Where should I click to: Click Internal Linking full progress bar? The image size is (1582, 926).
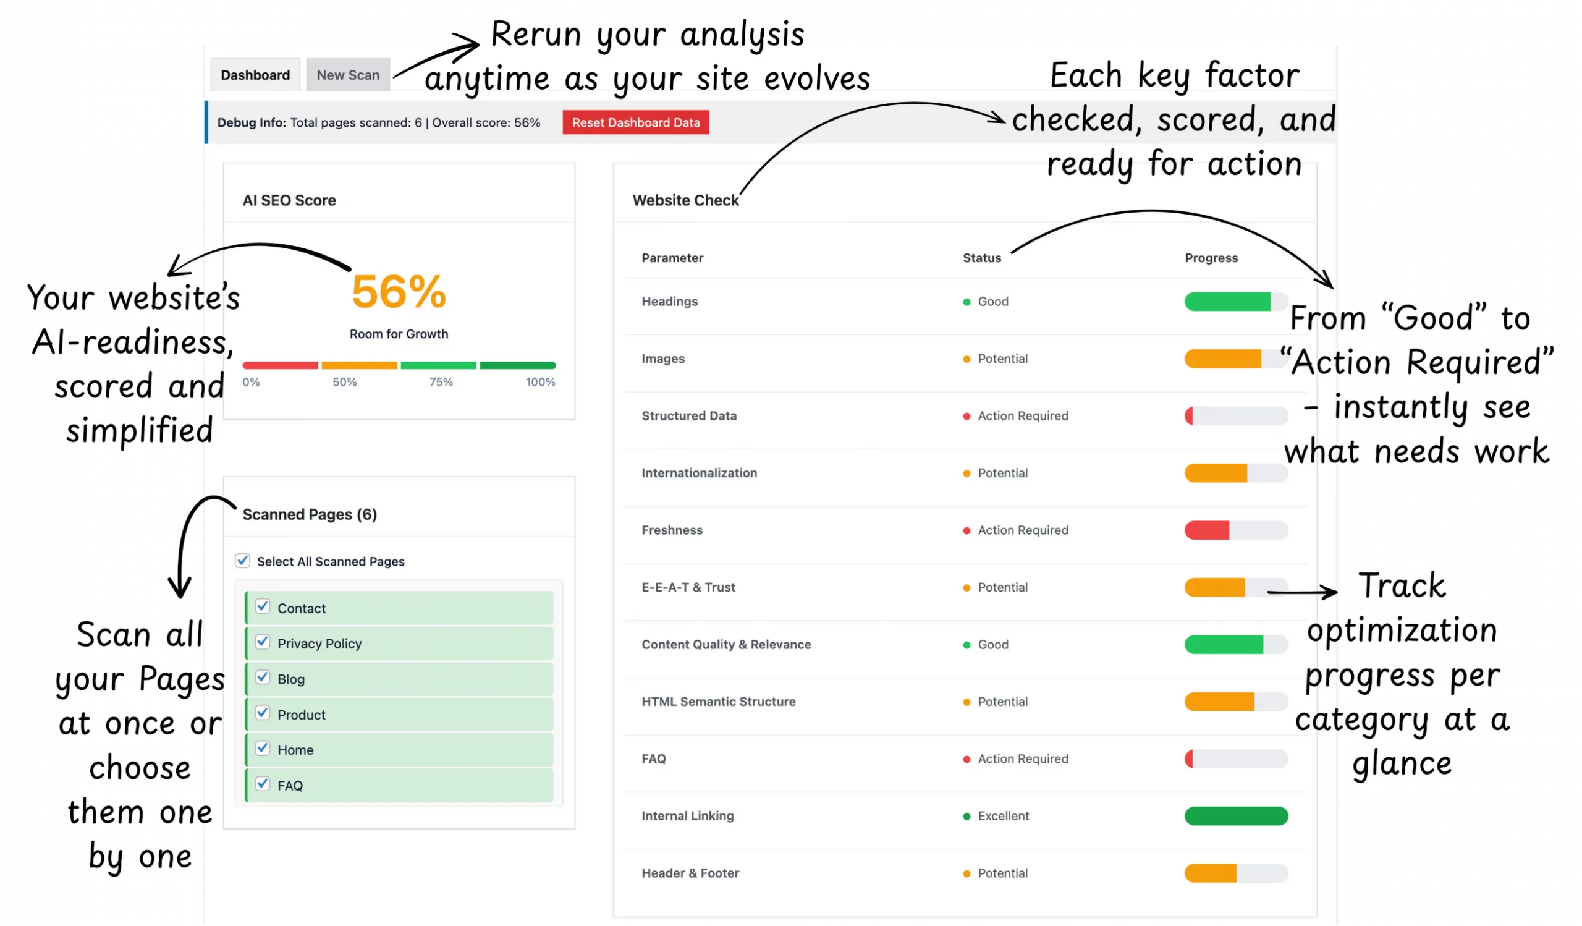(1235, 816)
